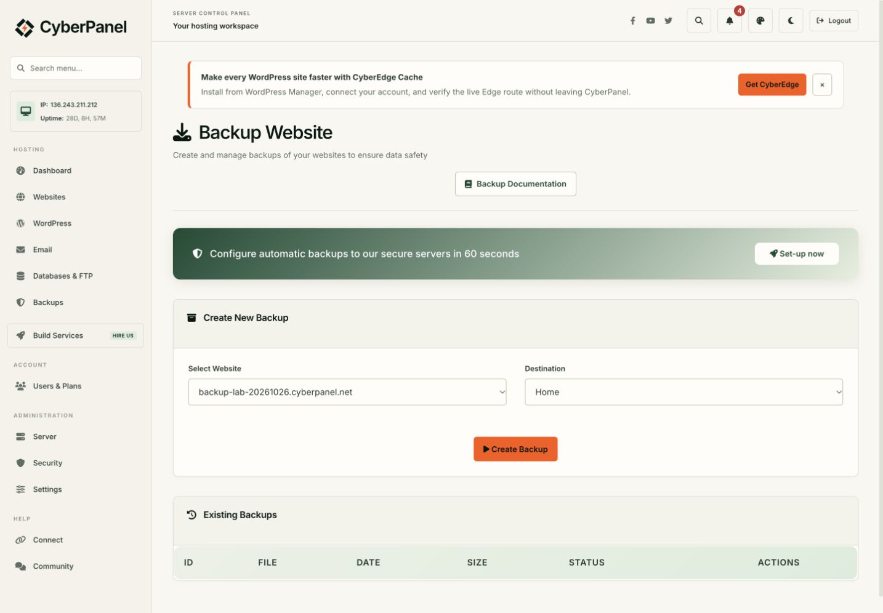Screen dimensions: 883x613
Task: Click the Security shield icon
Action: (x=20, y=463)
